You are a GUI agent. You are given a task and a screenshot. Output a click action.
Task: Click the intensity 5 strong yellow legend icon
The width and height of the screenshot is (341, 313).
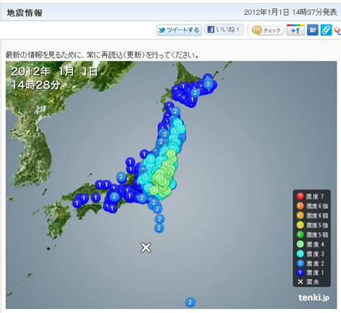(x=300, y=225)
